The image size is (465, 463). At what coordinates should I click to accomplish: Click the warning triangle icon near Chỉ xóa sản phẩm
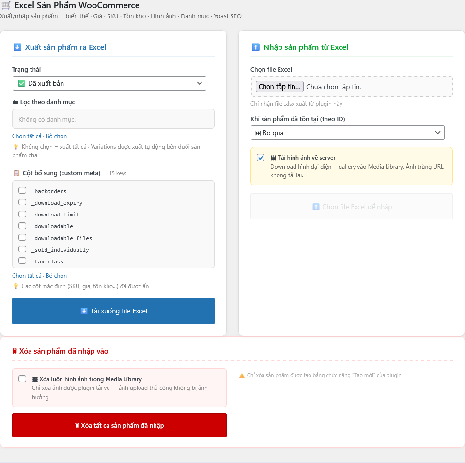click(x=242, y=375)
